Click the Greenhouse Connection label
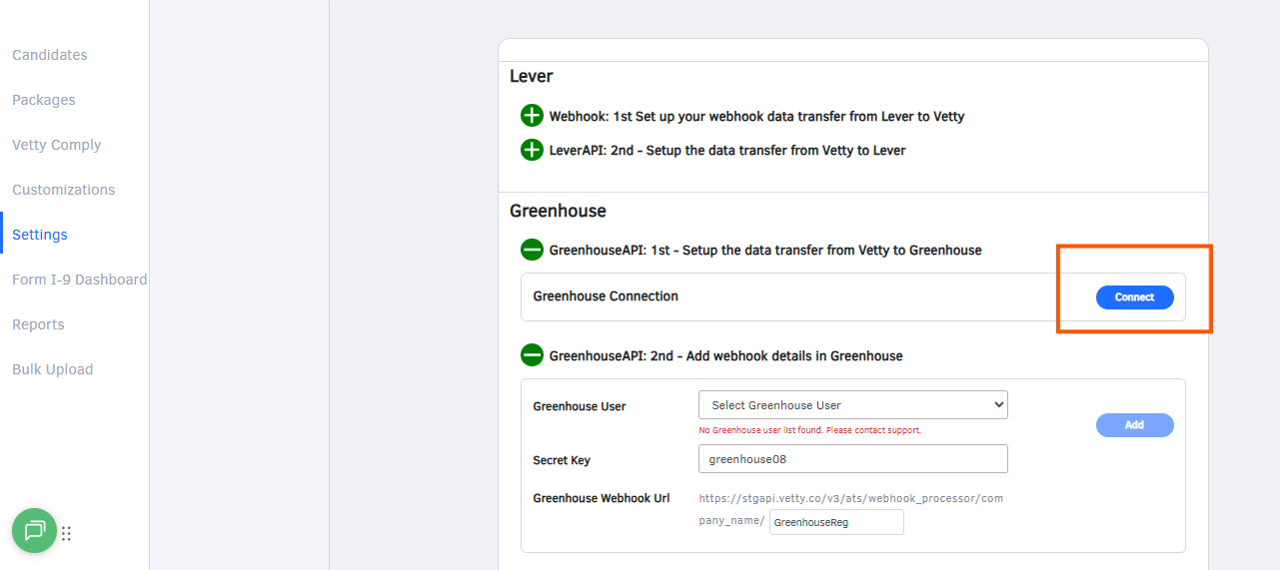The height and width of the screenshot is (570, 1280). pos(606,296)
